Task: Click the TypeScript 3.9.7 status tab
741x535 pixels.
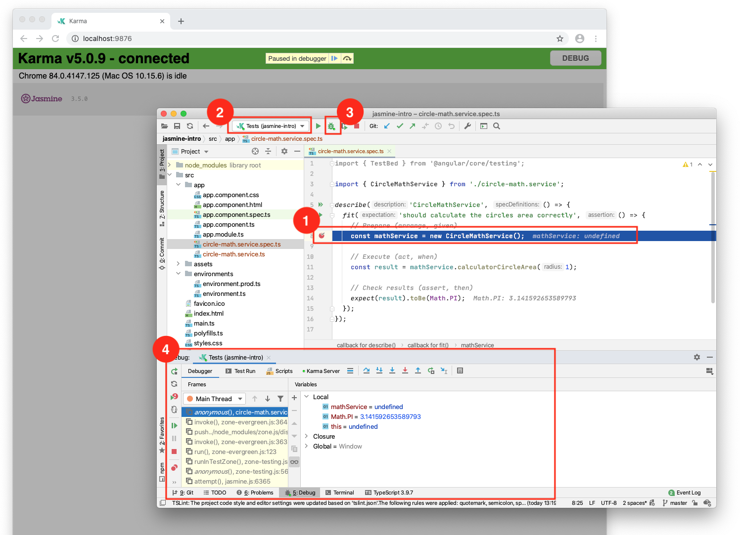Action: 389,493
